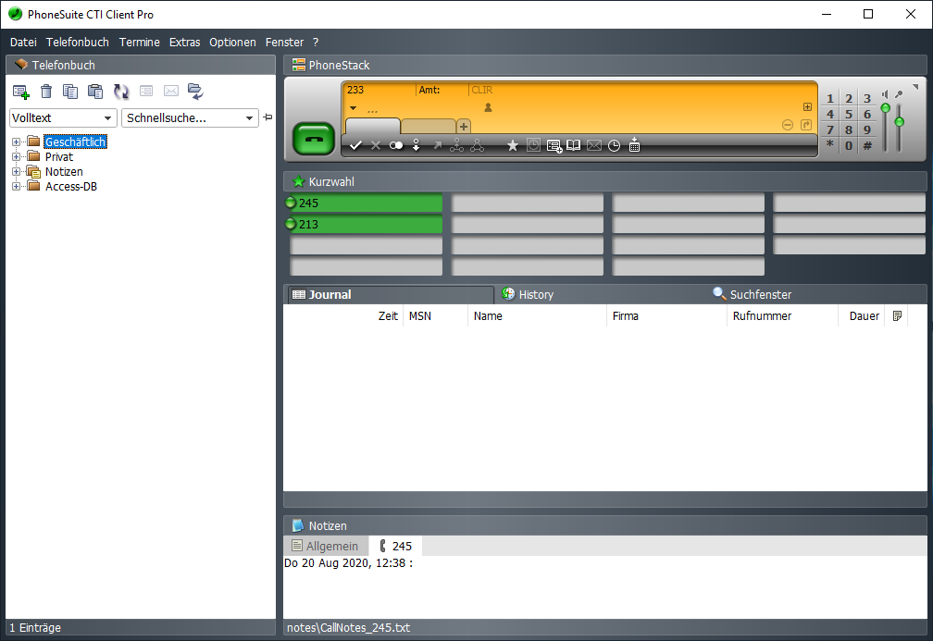The height and width of the screenshot is (641, 933).
Task: Click the paste clipboard icon in Telefonbuch
Action: 95,91
